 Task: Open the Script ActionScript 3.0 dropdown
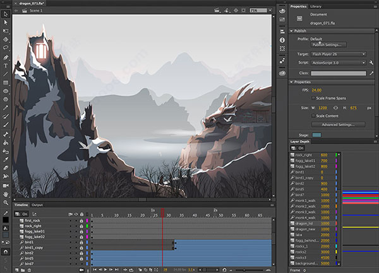[x=337, y=63]
